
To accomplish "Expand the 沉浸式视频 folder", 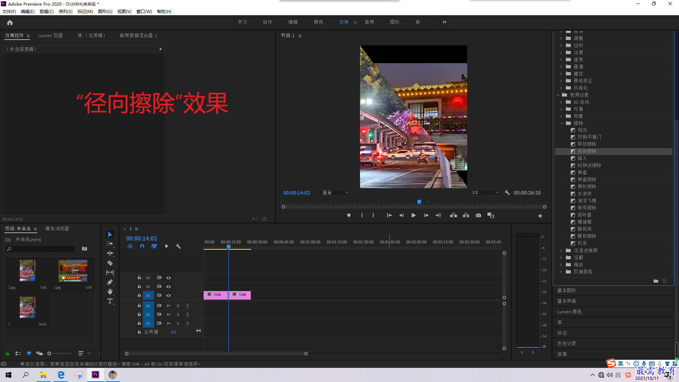I will 561,251.
